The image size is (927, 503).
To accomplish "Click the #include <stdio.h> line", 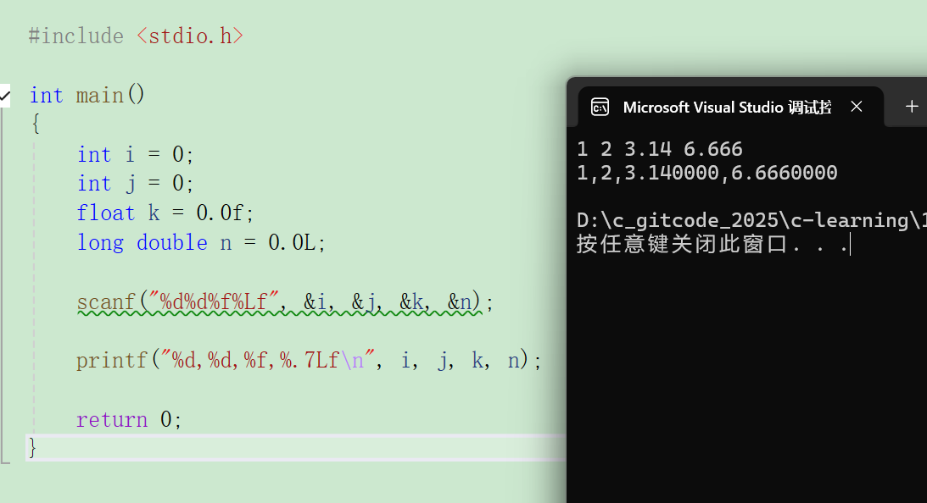I will coord(136,36).
